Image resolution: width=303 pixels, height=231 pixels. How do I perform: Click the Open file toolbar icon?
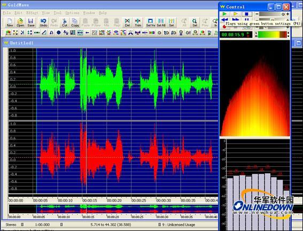[x=20, y=22]
